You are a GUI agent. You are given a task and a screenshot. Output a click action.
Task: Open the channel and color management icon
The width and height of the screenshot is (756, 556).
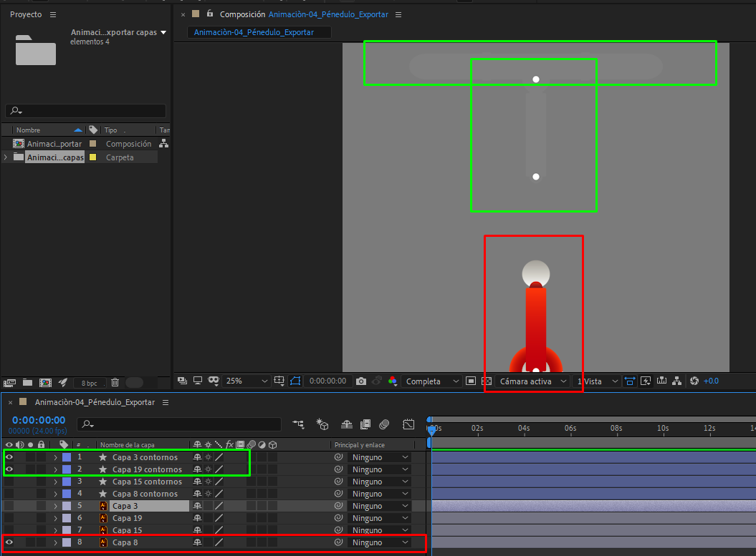pyautogui.click(x=393, y=381)
